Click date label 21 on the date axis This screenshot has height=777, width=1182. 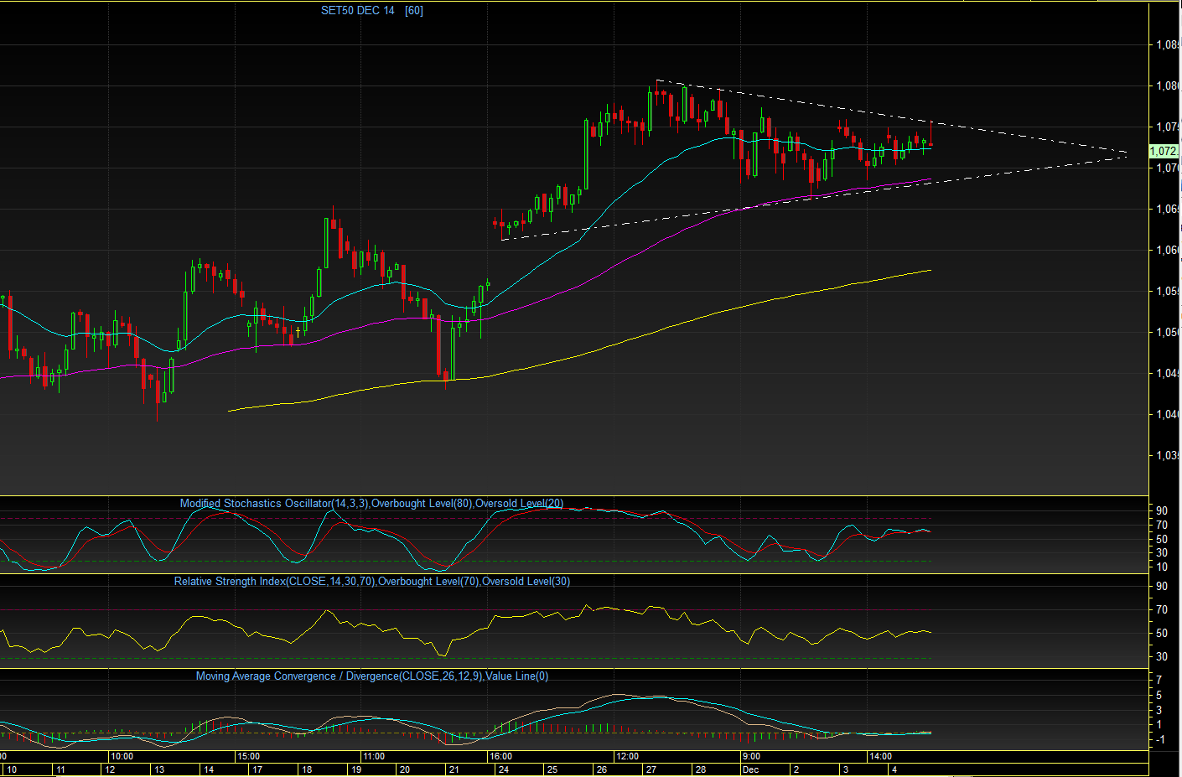[x=454, y=769]
